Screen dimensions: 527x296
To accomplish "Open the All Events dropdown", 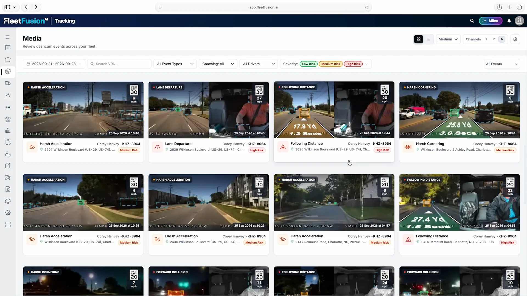I will (501, 64).
